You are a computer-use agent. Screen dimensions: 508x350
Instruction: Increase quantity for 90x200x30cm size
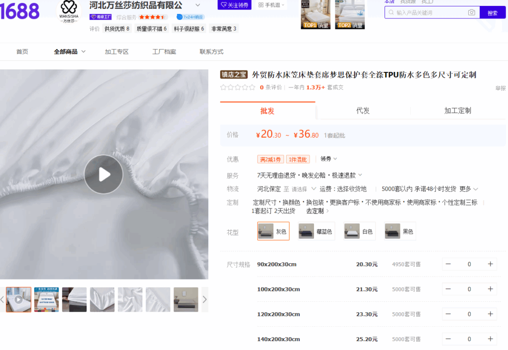pyautogui.click(x=490, y=264)
